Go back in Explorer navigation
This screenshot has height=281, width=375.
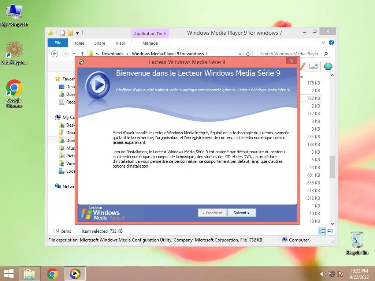pyautogui.click(x=55, y=54)
